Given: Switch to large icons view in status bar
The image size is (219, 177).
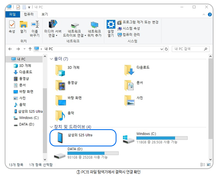Looking at the screenshot, I should pyautogui.click(x=209, y=165).
